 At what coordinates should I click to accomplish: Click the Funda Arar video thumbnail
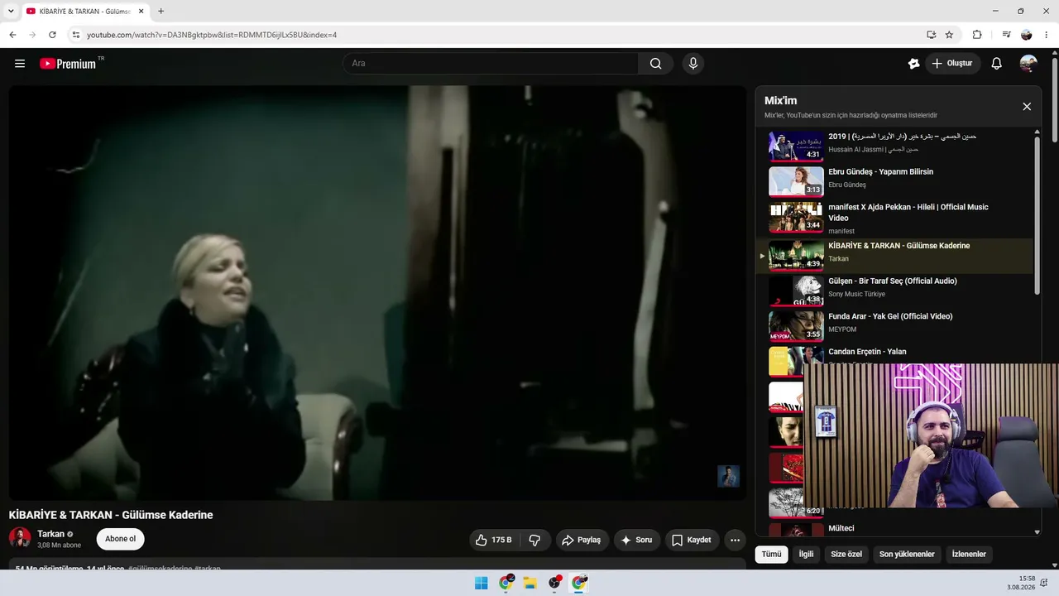pyautogui.click(x=796, y=325)
